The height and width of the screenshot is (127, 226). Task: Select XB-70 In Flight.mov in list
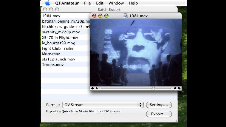coord(65,38)
